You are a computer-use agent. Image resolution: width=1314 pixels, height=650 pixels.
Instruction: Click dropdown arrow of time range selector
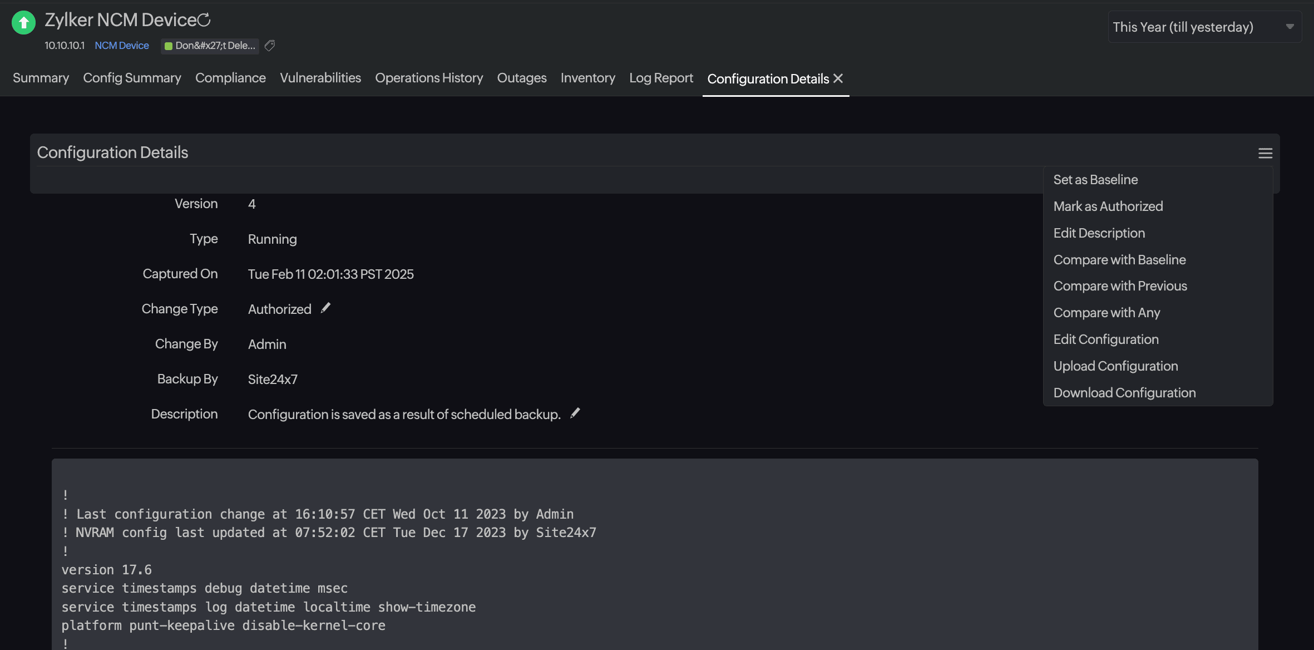tap(1290, 27)
